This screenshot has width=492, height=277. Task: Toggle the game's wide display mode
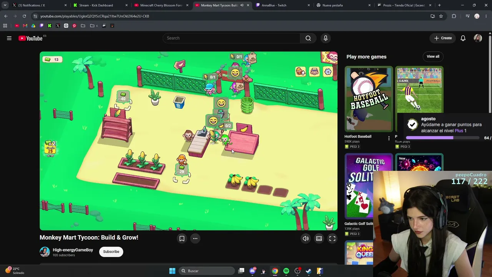[x=319, y=239]
